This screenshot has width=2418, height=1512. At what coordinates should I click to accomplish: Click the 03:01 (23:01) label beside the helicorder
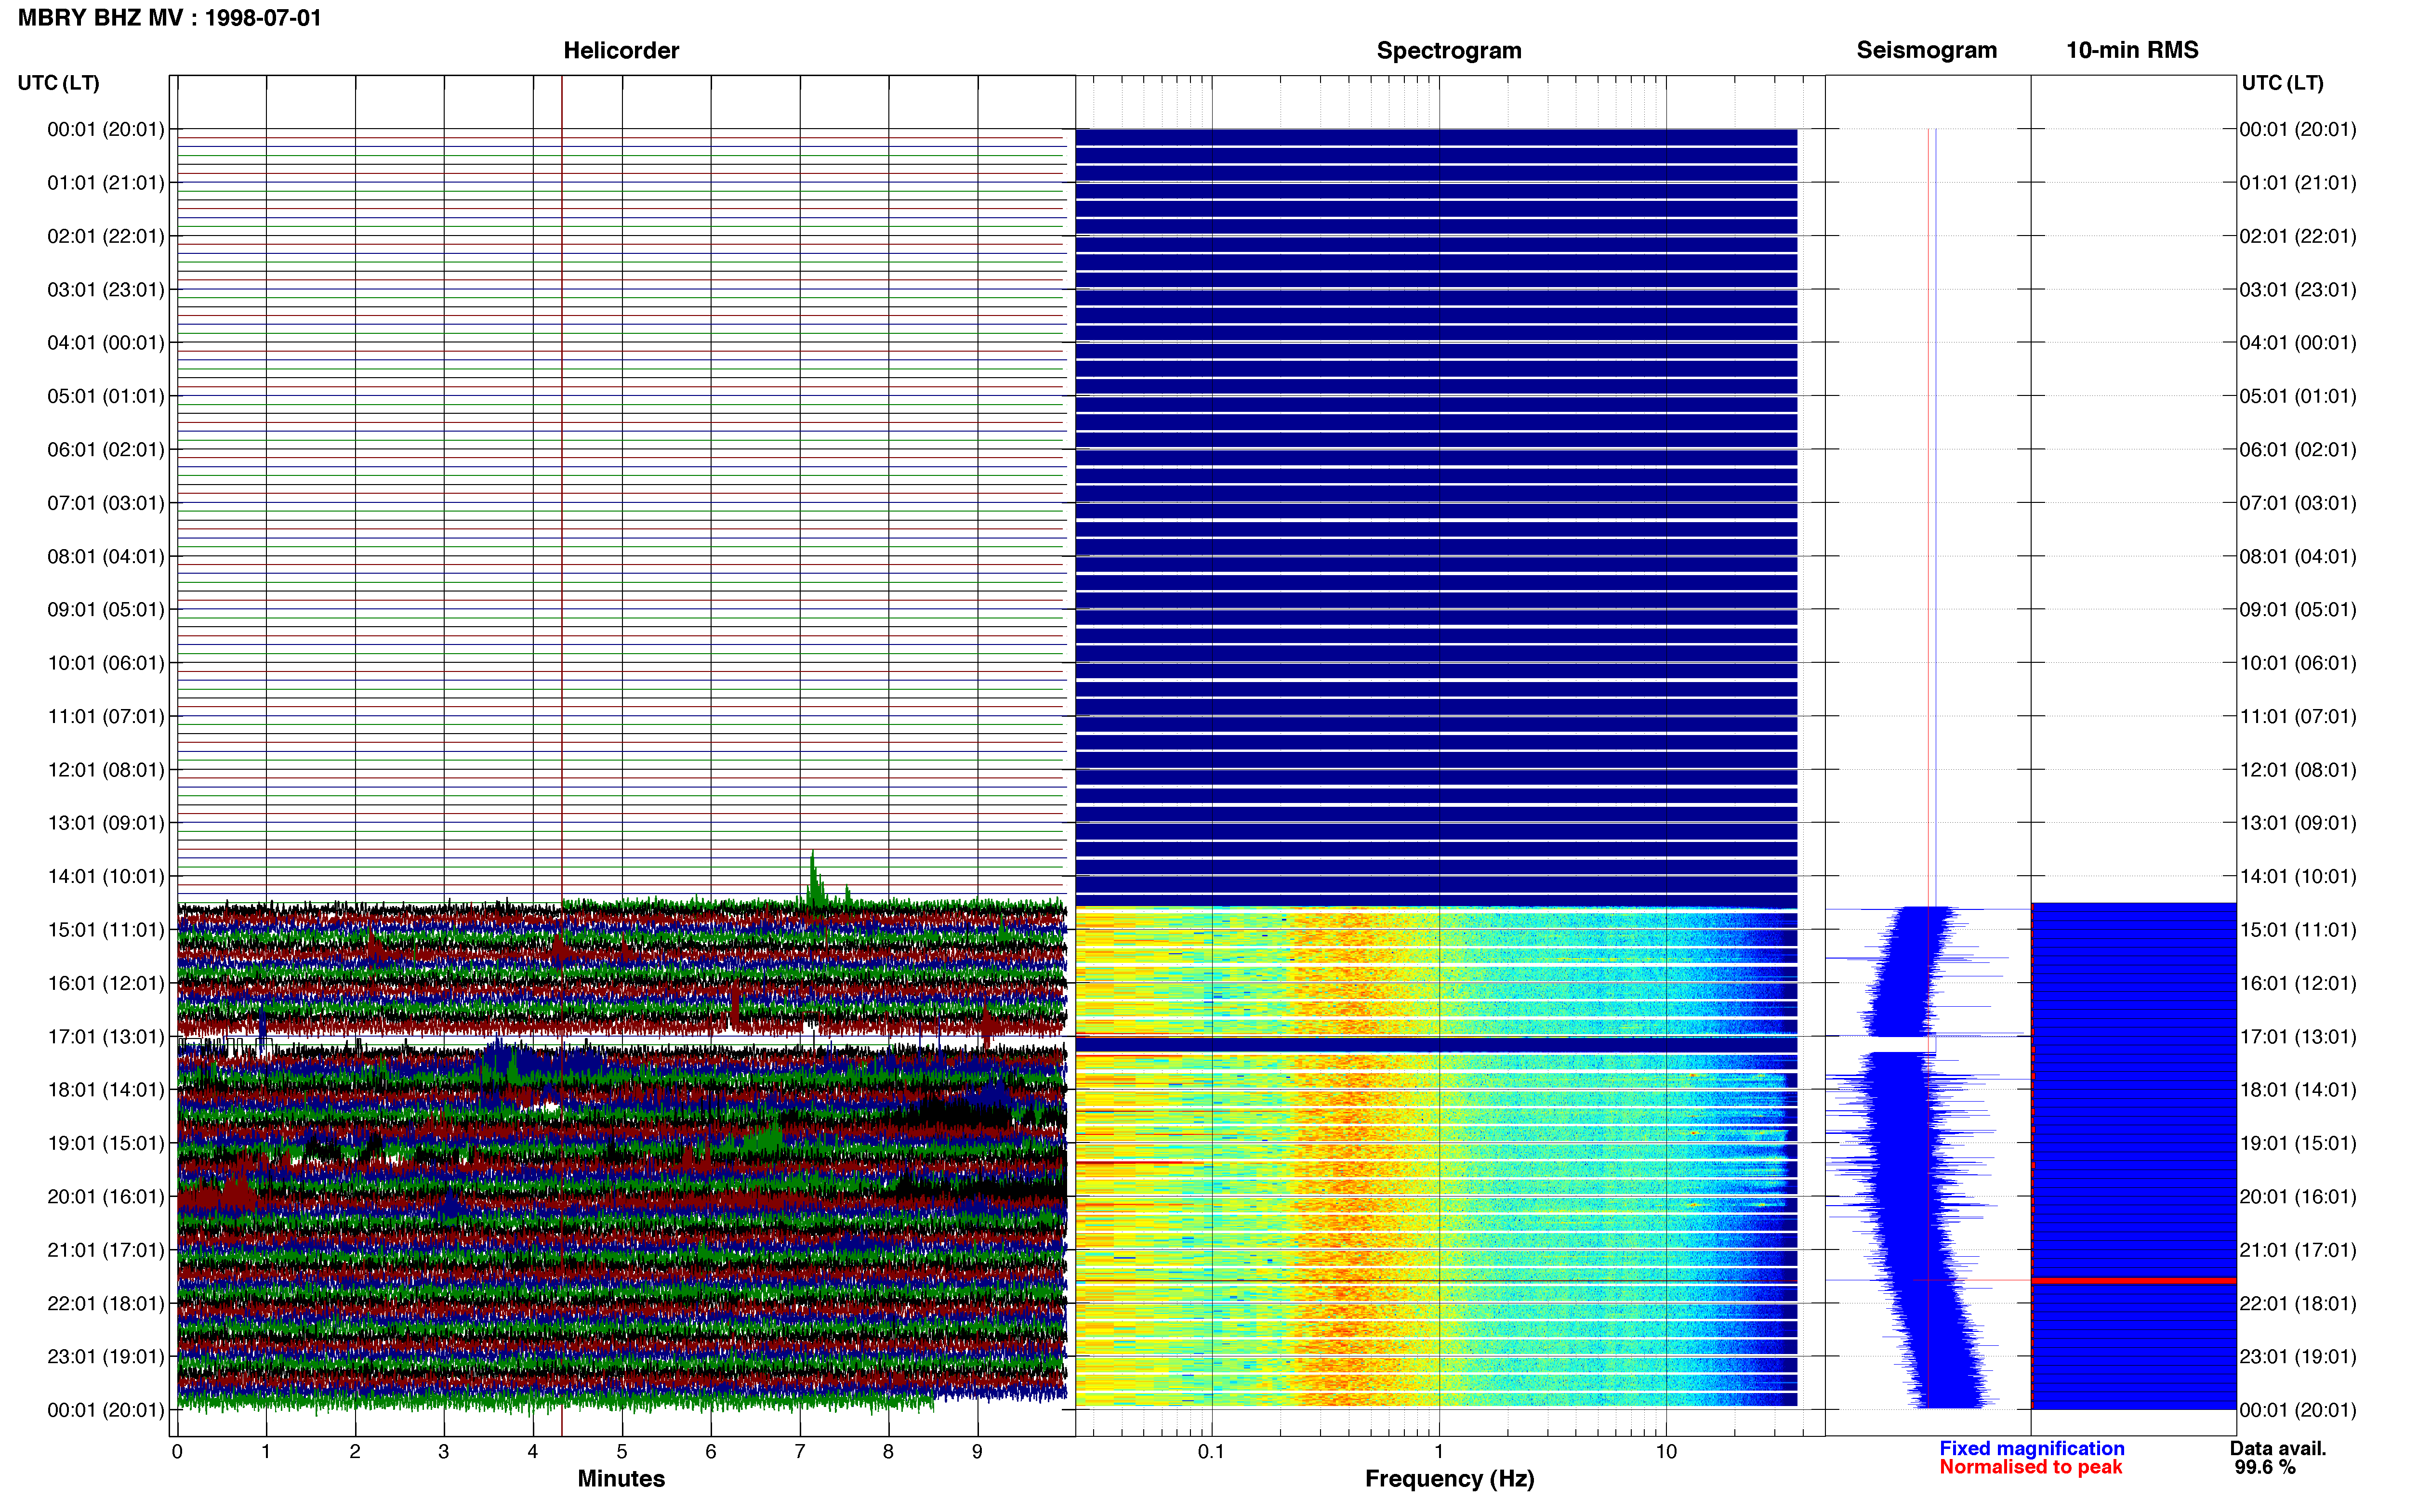[x=106, y=290]
